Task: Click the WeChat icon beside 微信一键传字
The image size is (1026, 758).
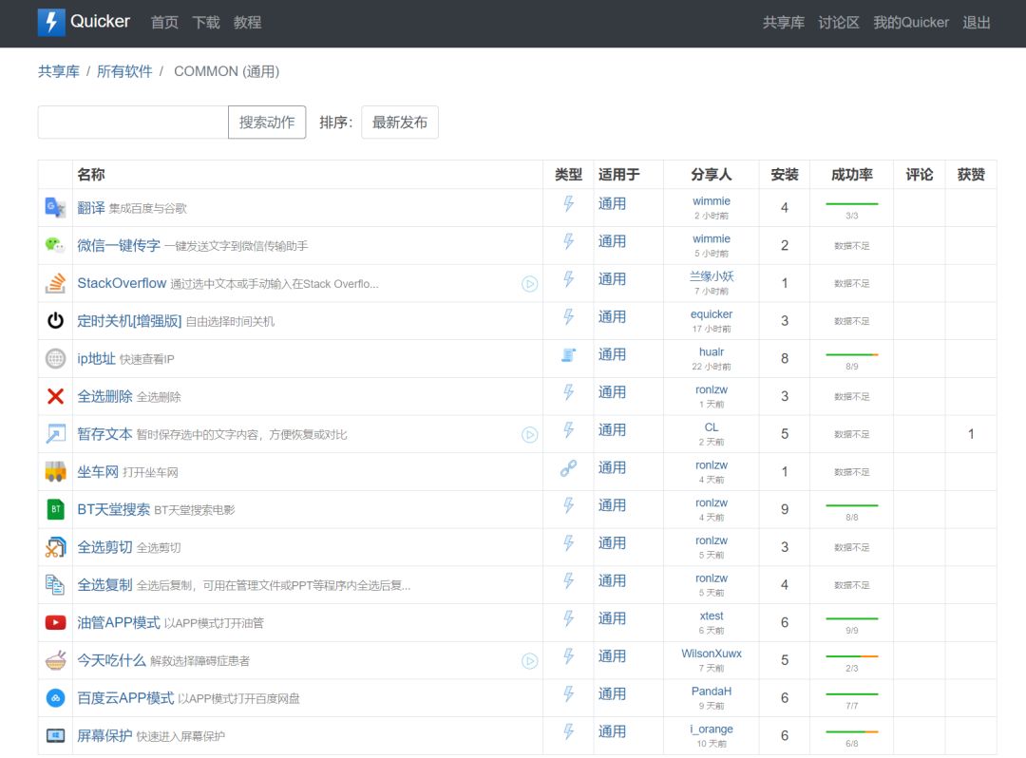Action: point(55,245)
